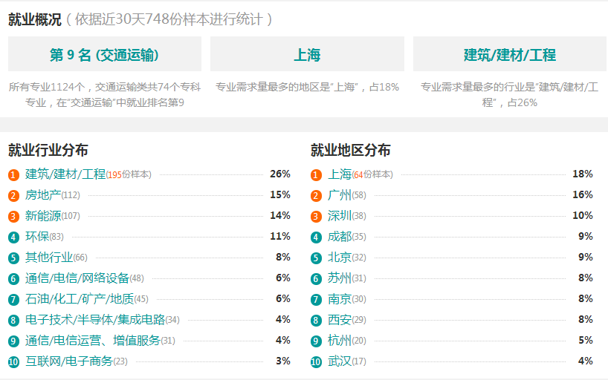The width and height of the screenshot is (608, 380).
Task: Click rank badge 8 beside 电子技术/半导体/集成电路
Action: 13,321
